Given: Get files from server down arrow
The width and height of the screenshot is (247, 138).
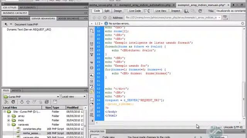Looking at the screenshot, I should [22, 102].
